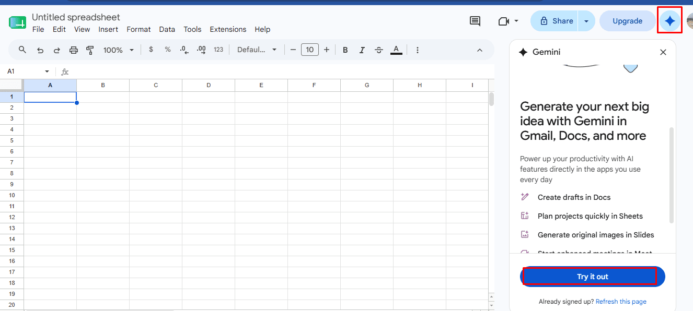Open the three-dot more toolbar options
The image size is (693, 311).
click(x=418, y=50)
